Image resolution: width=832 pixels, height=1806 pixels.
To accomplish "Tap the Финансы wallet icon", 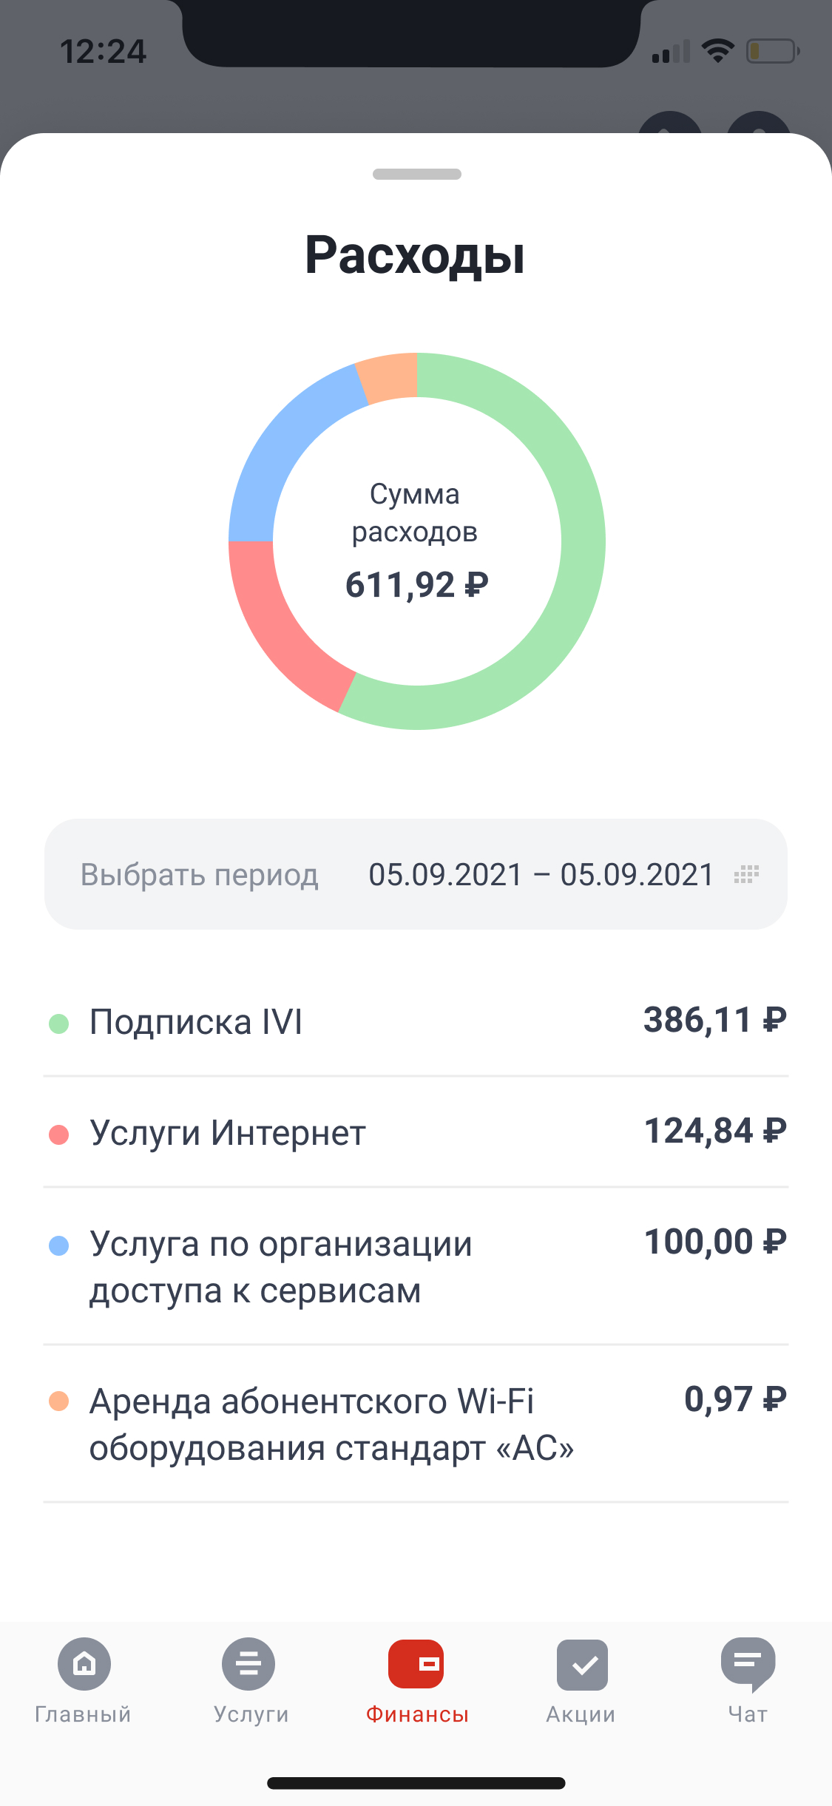I will [x=416, y=1664].
